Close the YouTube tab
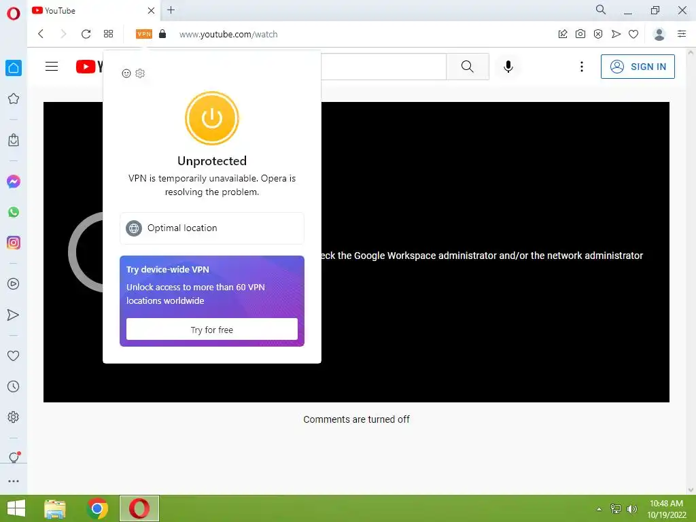This screenshot has width=696, height=522. [151, 10]
